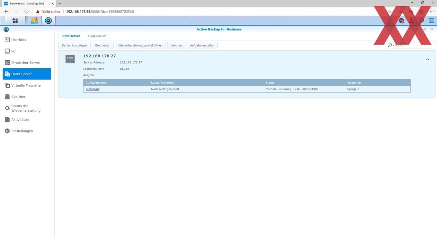
Task: Open Virtuelle Maschine in sidebar
Action: (x=27, y=85)
